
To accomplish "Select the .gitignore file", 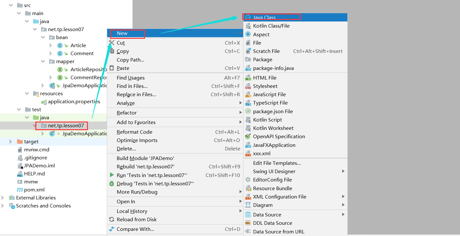I will pyautogui.click(x=35, y=157).
